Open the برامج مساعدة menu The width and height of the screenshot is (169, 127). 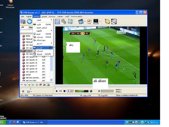pos(76,16)
